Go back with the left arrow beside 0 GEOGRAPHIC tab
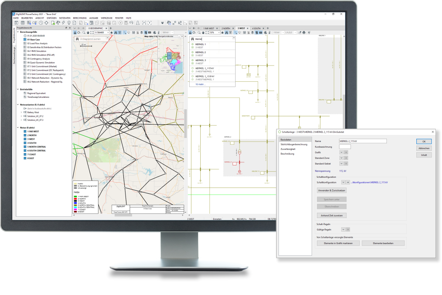Viewport: 442px width, 295px height. coord(79,28)
